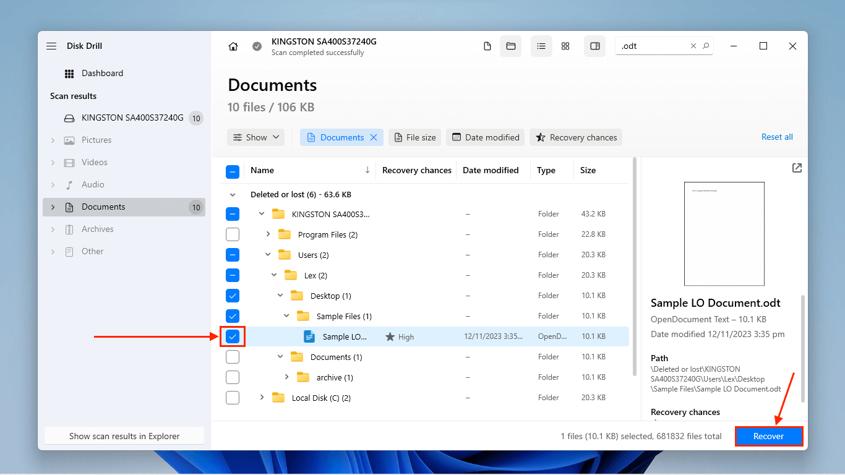845x475 pixels.
Task: Click Show scan results in Explorer
Action: tap(124, 436)
